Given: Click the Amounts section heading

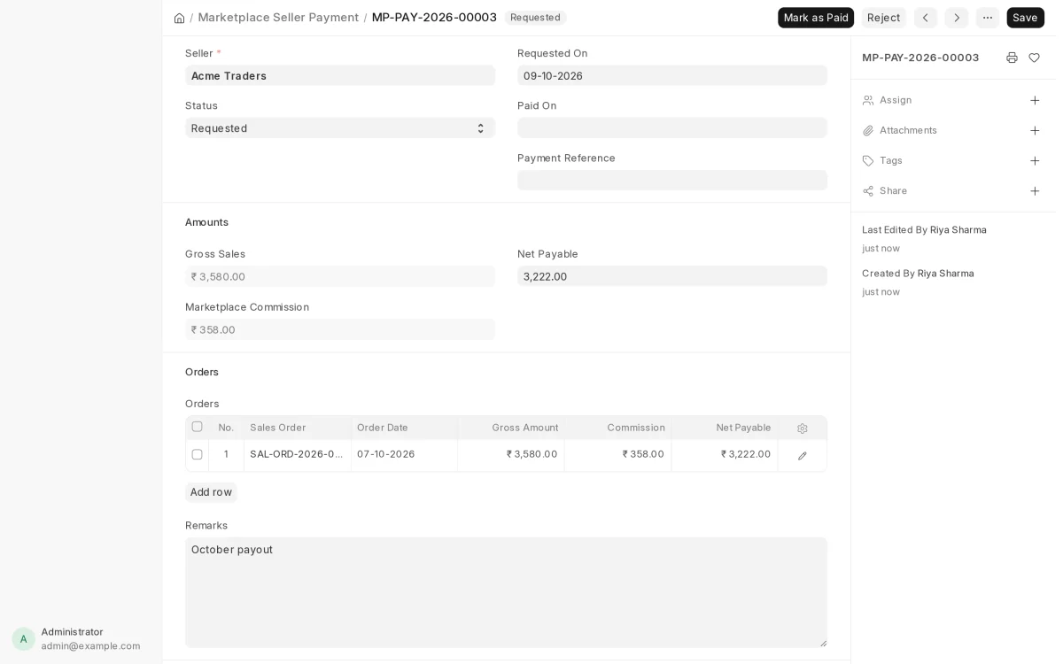Looking at the screenshot, I should [x=206, y=222].
